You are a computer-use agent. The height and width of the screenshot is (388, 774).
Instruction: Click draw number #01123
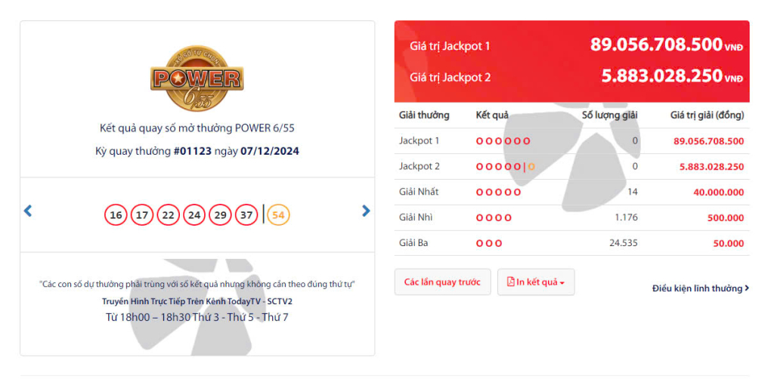coord(193,151)
